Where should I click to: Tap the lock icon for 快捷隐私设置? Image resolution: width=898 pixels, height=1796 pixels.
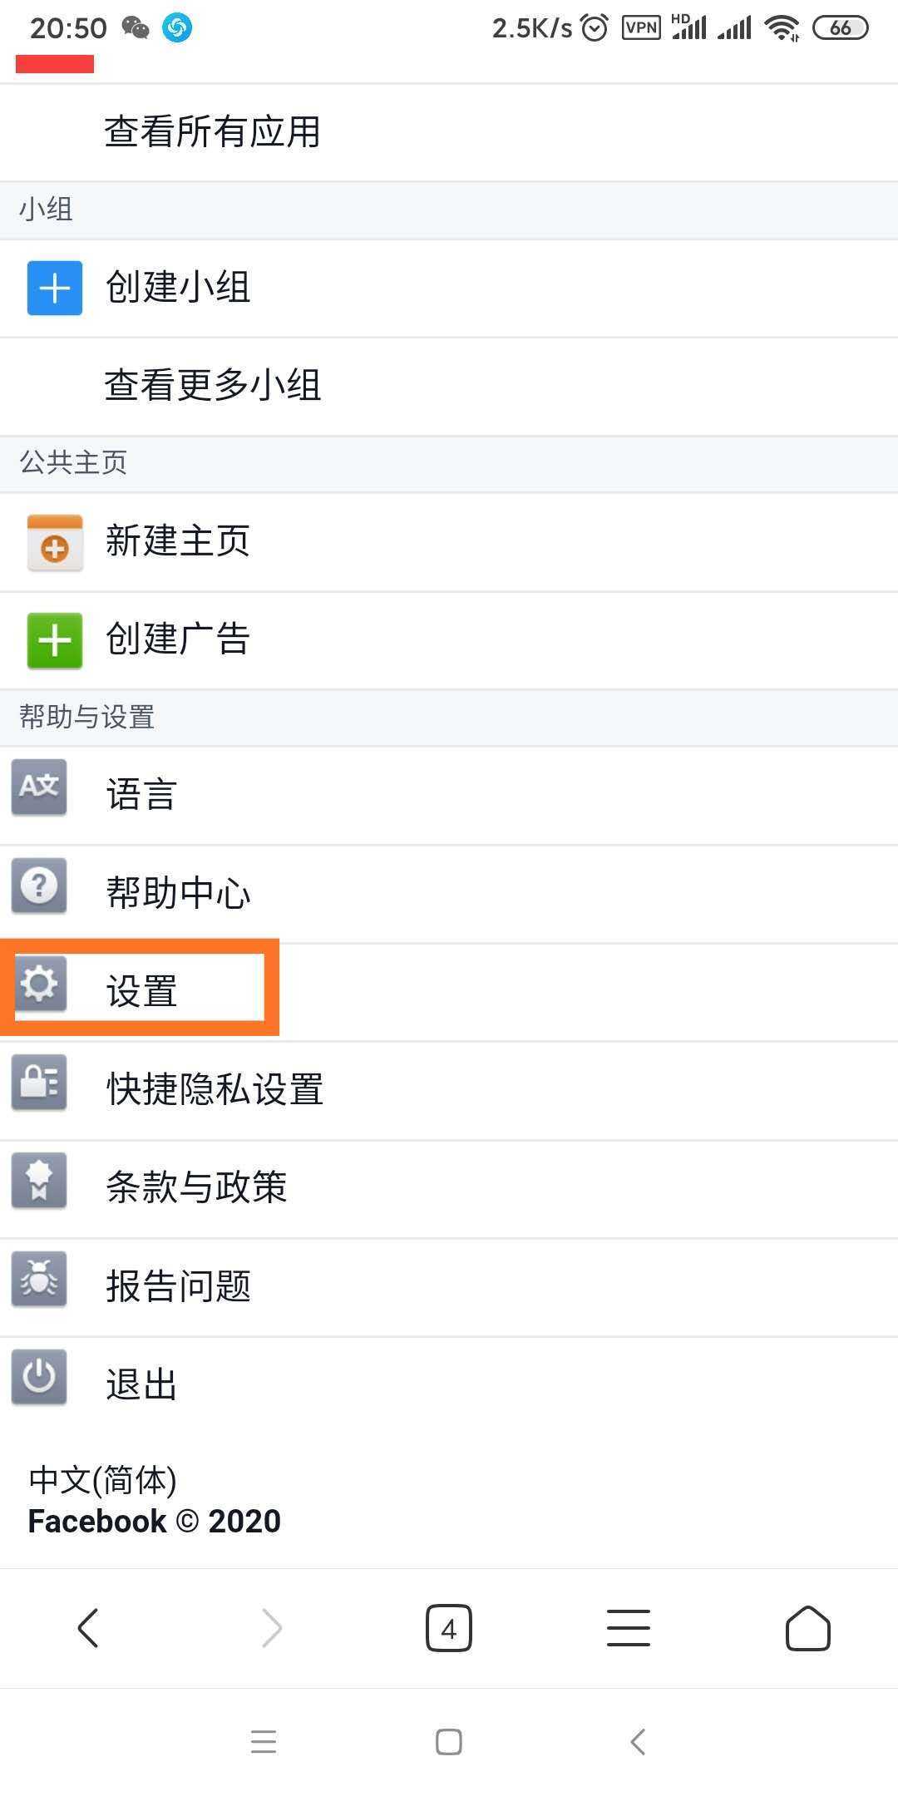(38, 1083)
